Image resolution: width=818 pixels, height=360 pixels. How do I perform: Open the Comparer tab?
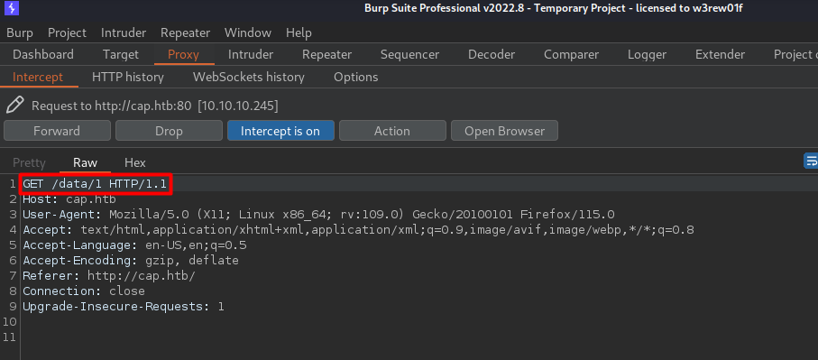571,55
